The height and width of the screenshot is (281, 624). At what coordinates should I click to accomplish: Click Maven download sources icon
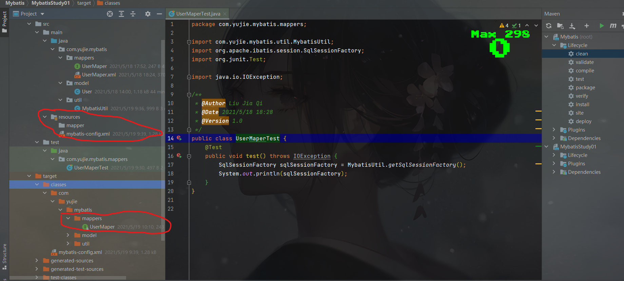(x=572, y=26)
